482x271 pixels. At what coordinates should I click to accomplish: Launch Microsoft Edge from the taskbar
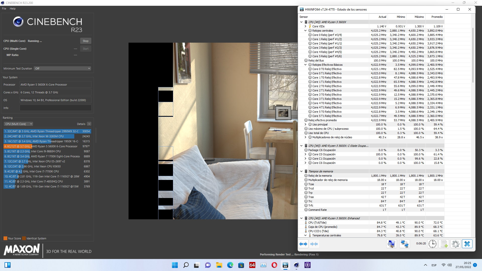(x=230, y=265)
